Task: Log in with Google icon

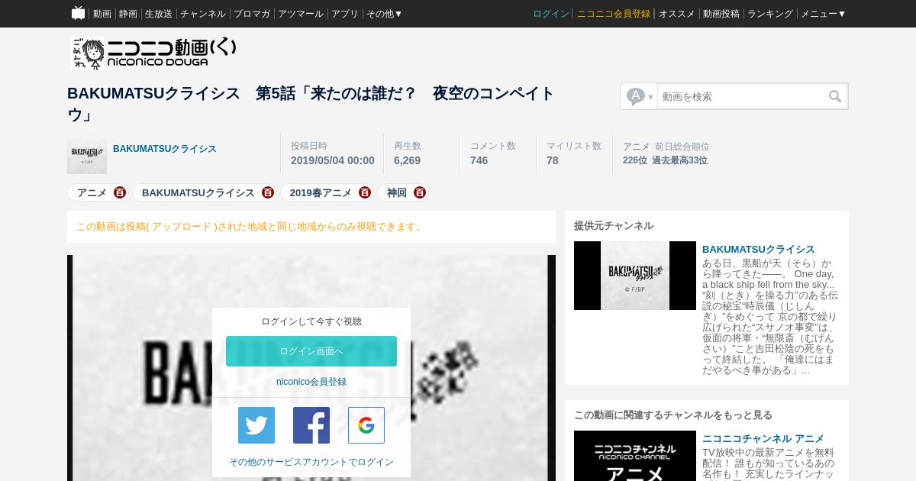Action: 366,425
